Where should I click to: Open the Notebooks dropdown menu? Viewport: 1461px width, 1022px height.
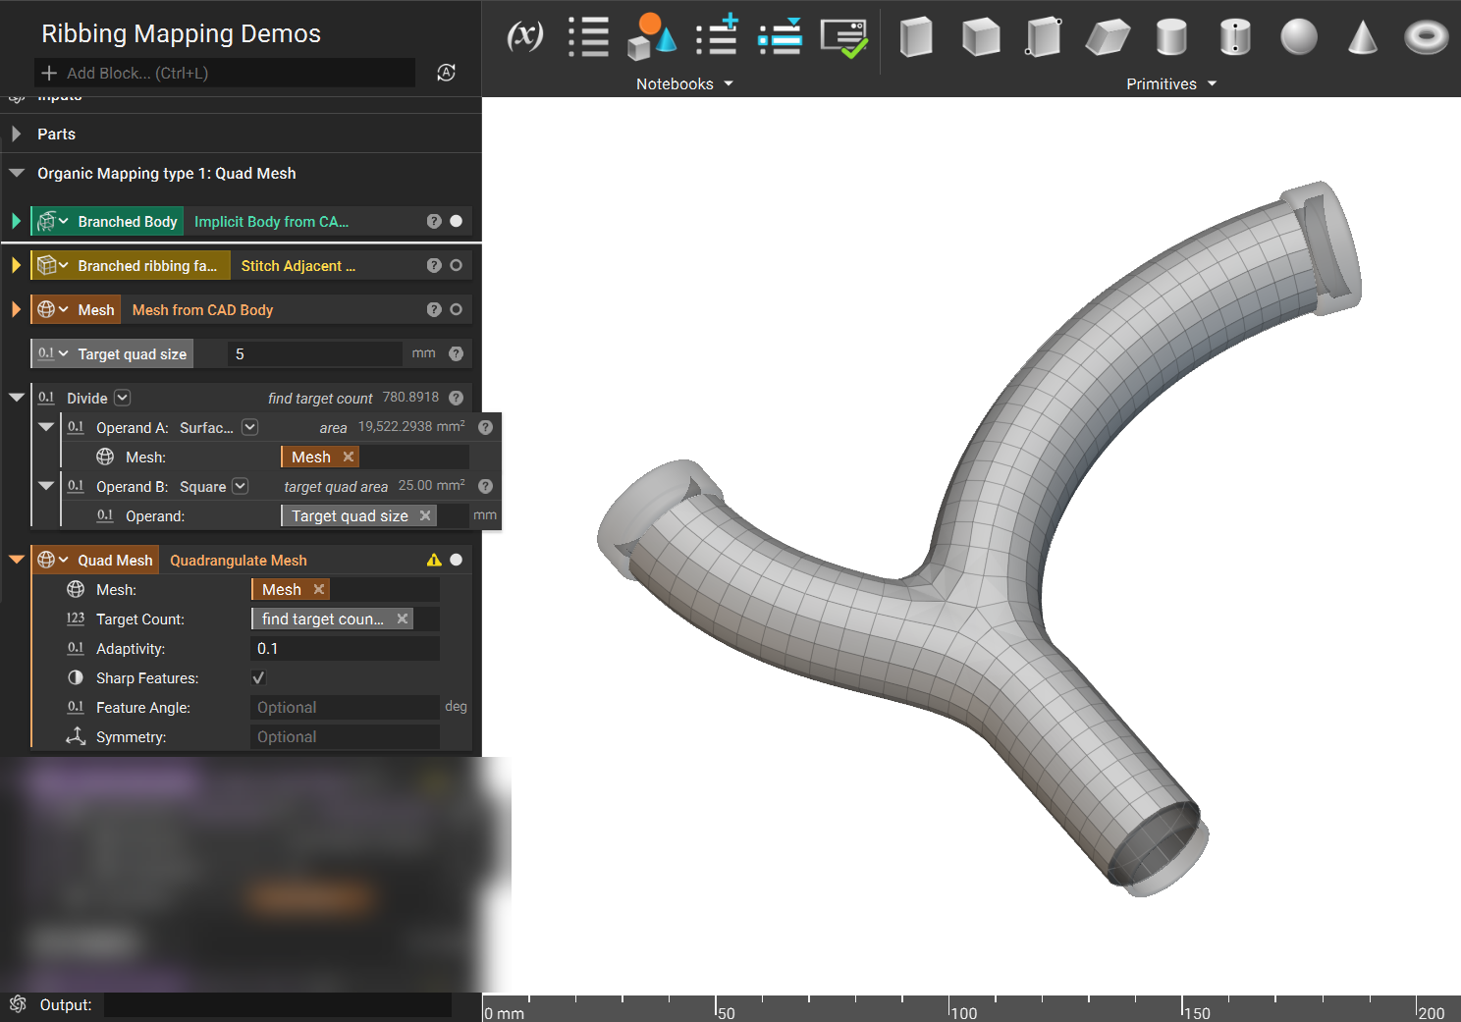coord(684,83)
